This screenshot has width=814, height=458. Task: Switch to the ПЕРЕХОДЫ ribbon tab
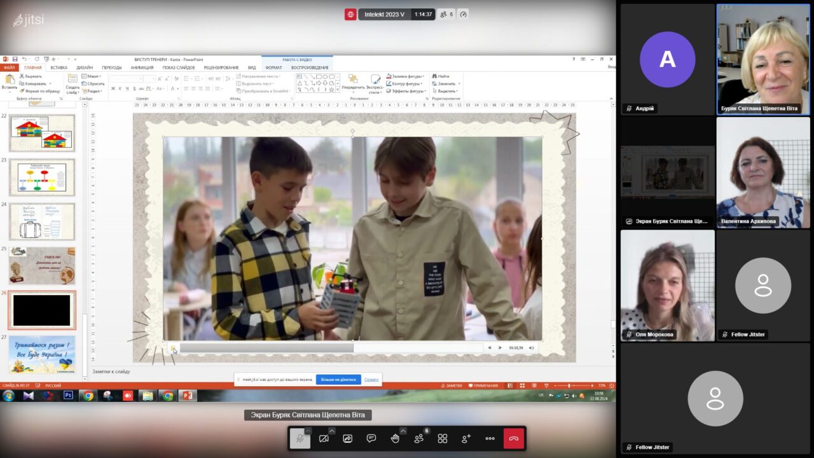point(112,67)
